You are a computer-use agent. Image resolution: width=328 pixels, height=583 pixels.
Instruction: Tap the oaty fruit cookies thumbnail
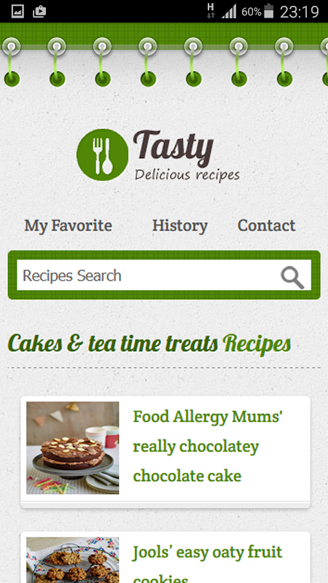point(72,560)
